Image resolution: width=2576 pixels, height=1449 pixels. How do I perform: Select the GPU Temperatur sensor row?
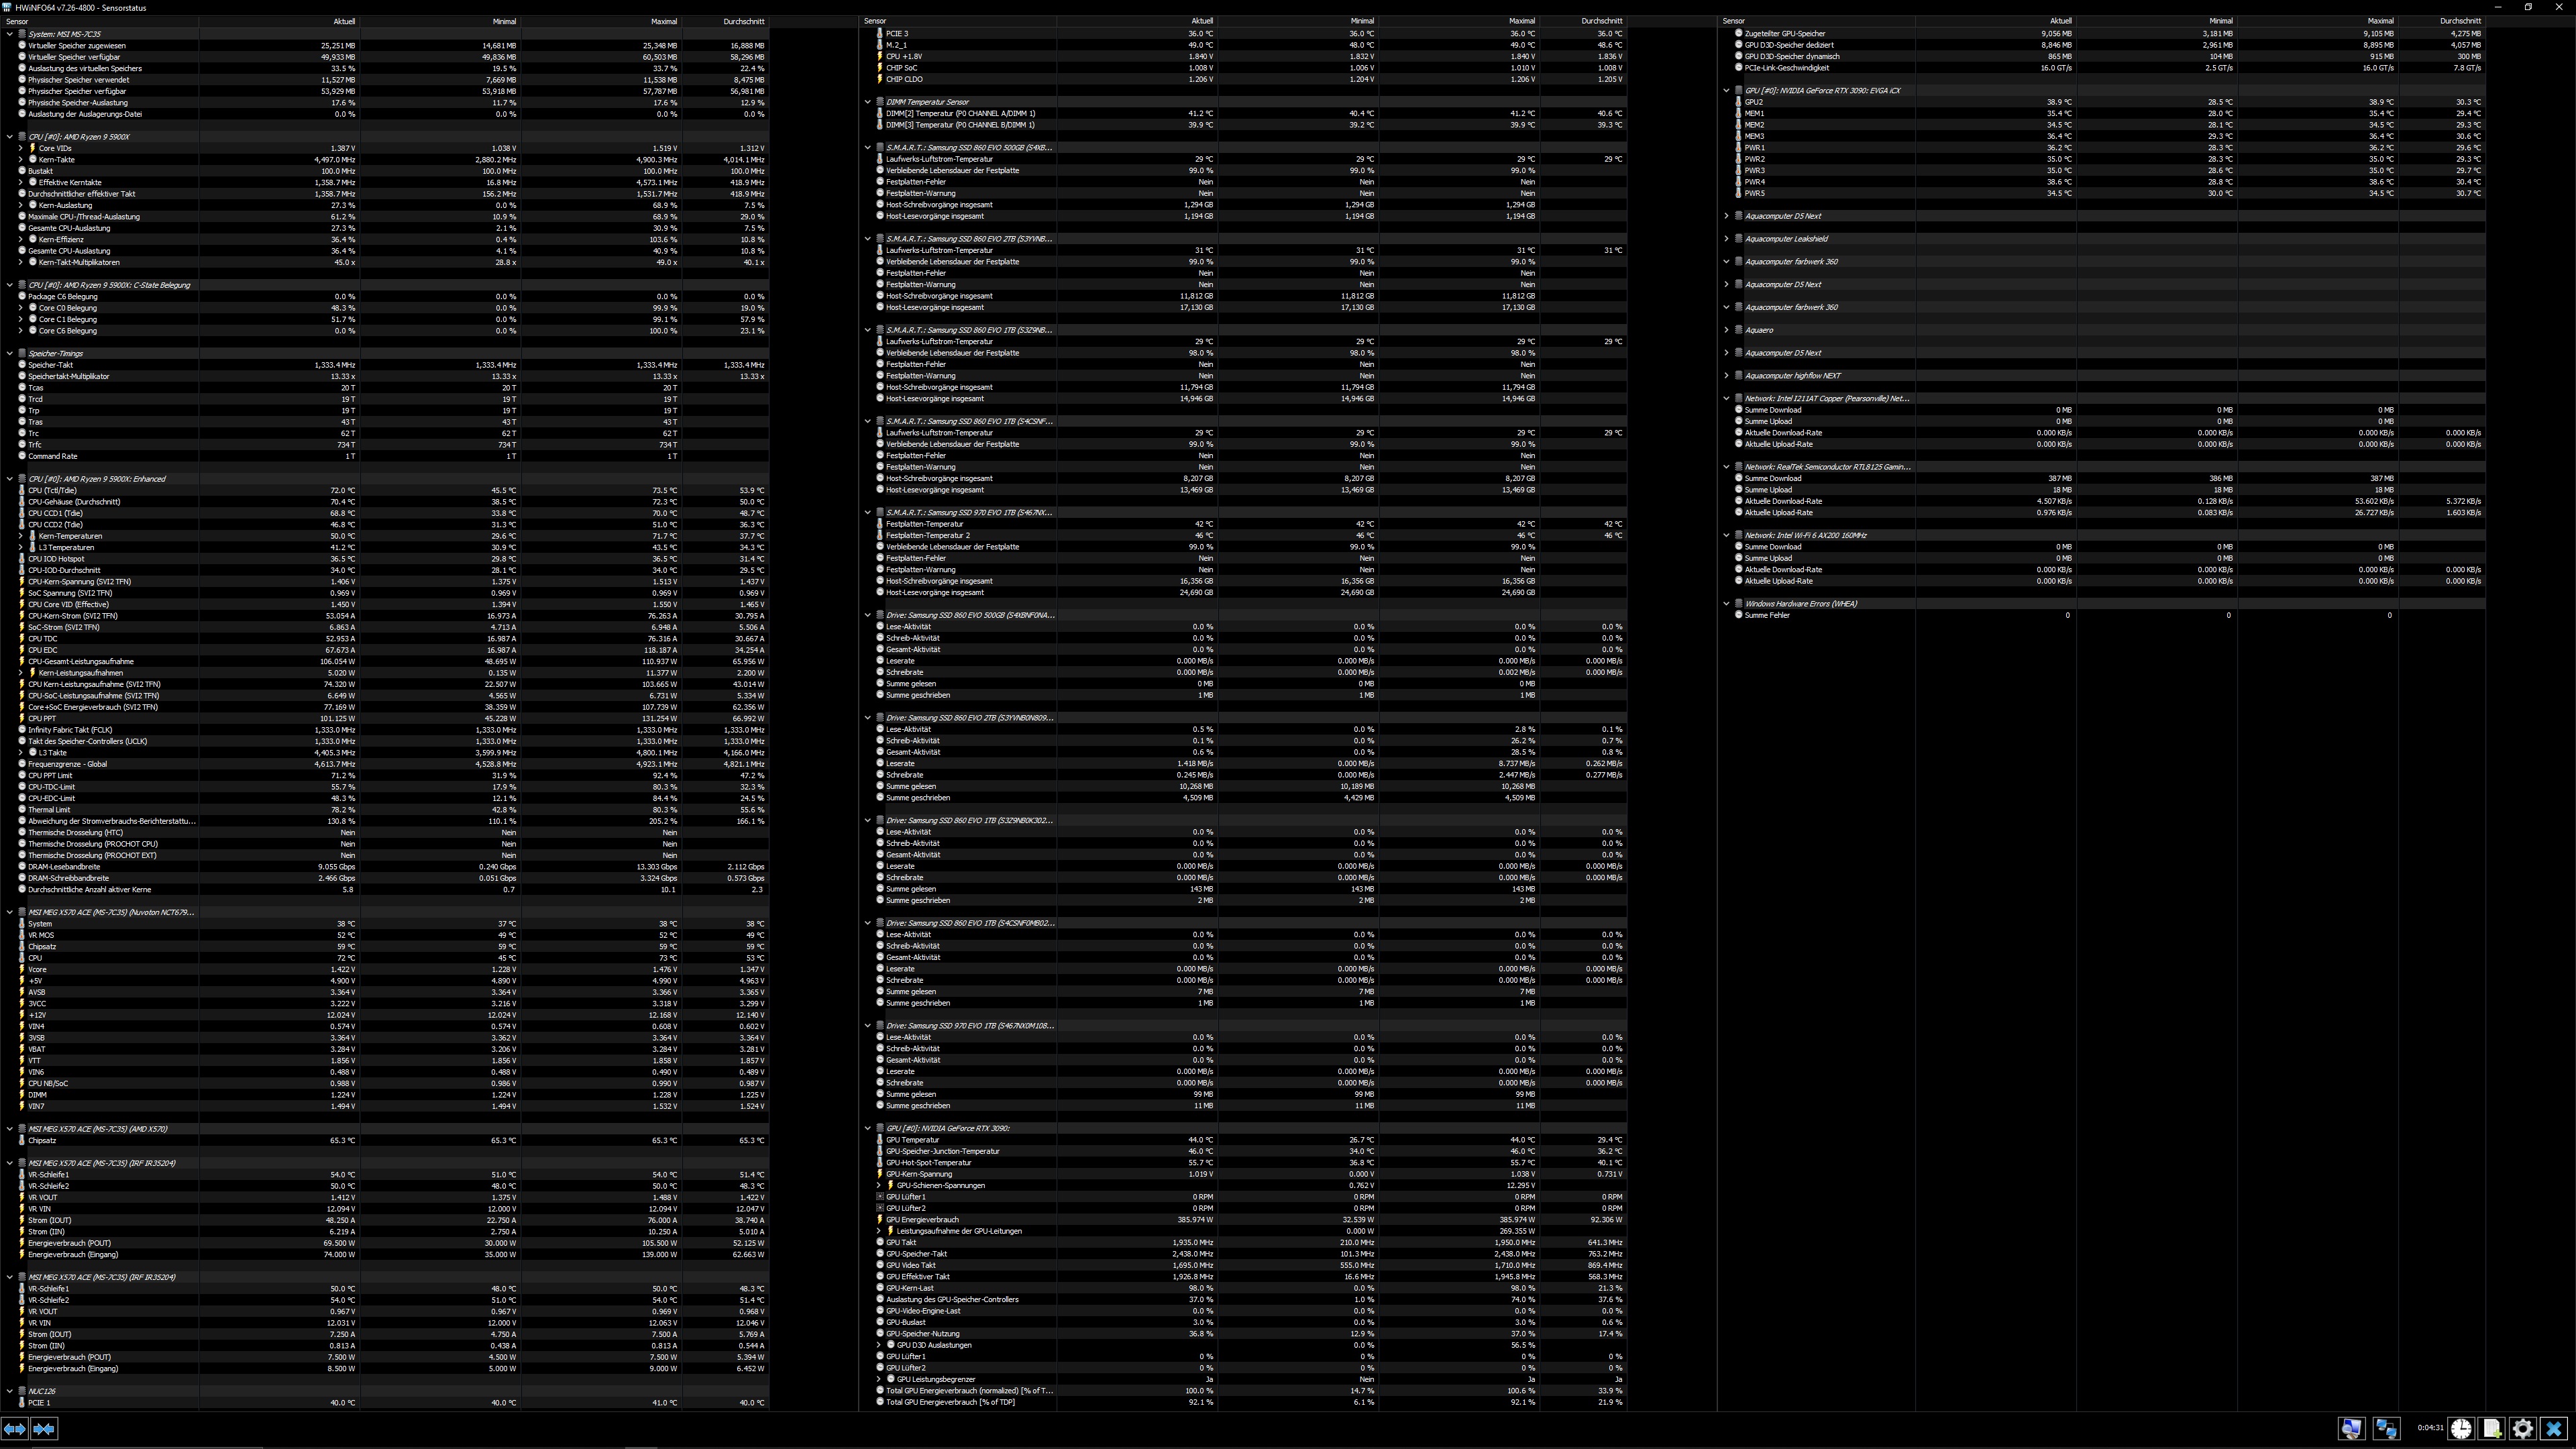pos(912,1140)
